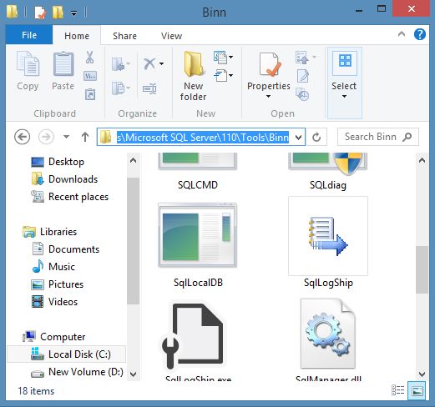The height and width of the screenshot is (407, 435).
Task: Click the Cut scissors icon
Action: [89, 58]
